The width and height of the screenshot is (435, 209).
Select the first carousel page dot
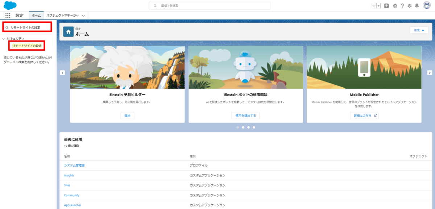(x=237, y=127)
